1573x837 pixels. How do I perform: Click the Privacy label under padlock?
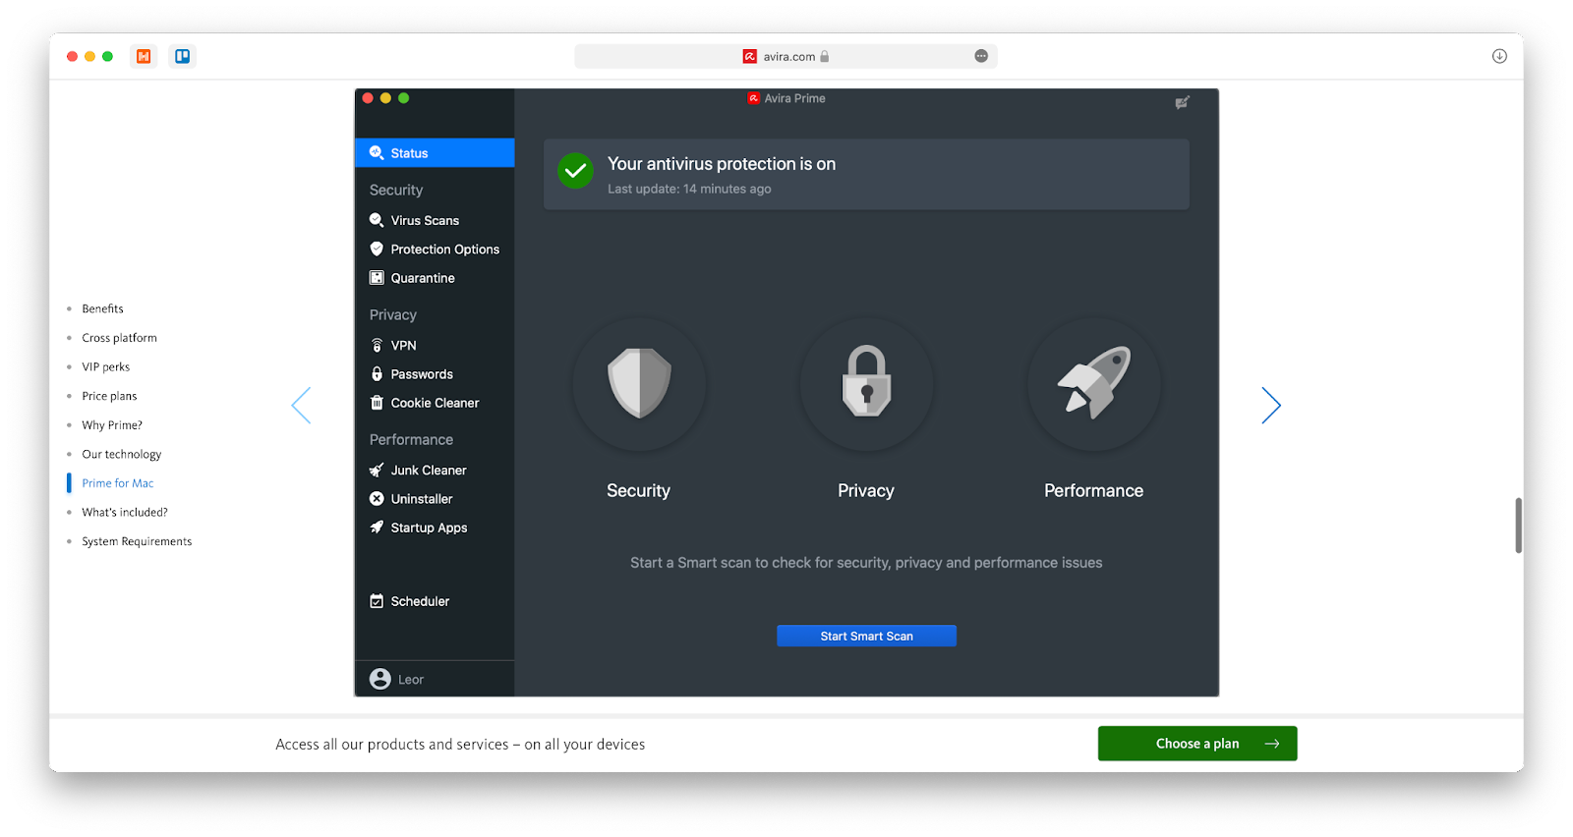click(x=866, y=490)
